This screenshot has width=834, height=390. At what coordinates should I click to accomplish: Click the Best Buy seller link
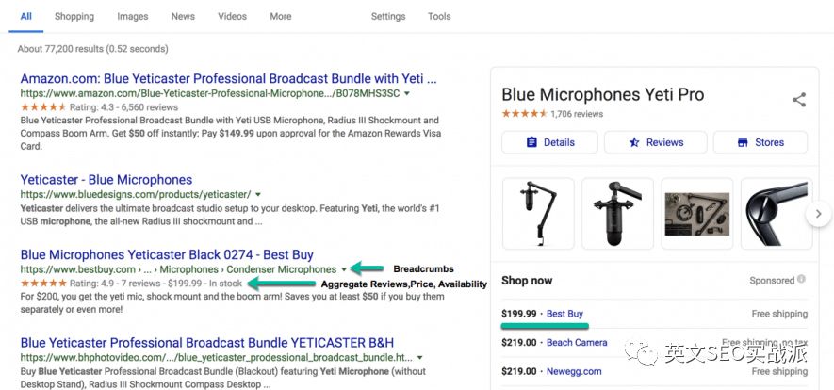click(x=564, y=314)
